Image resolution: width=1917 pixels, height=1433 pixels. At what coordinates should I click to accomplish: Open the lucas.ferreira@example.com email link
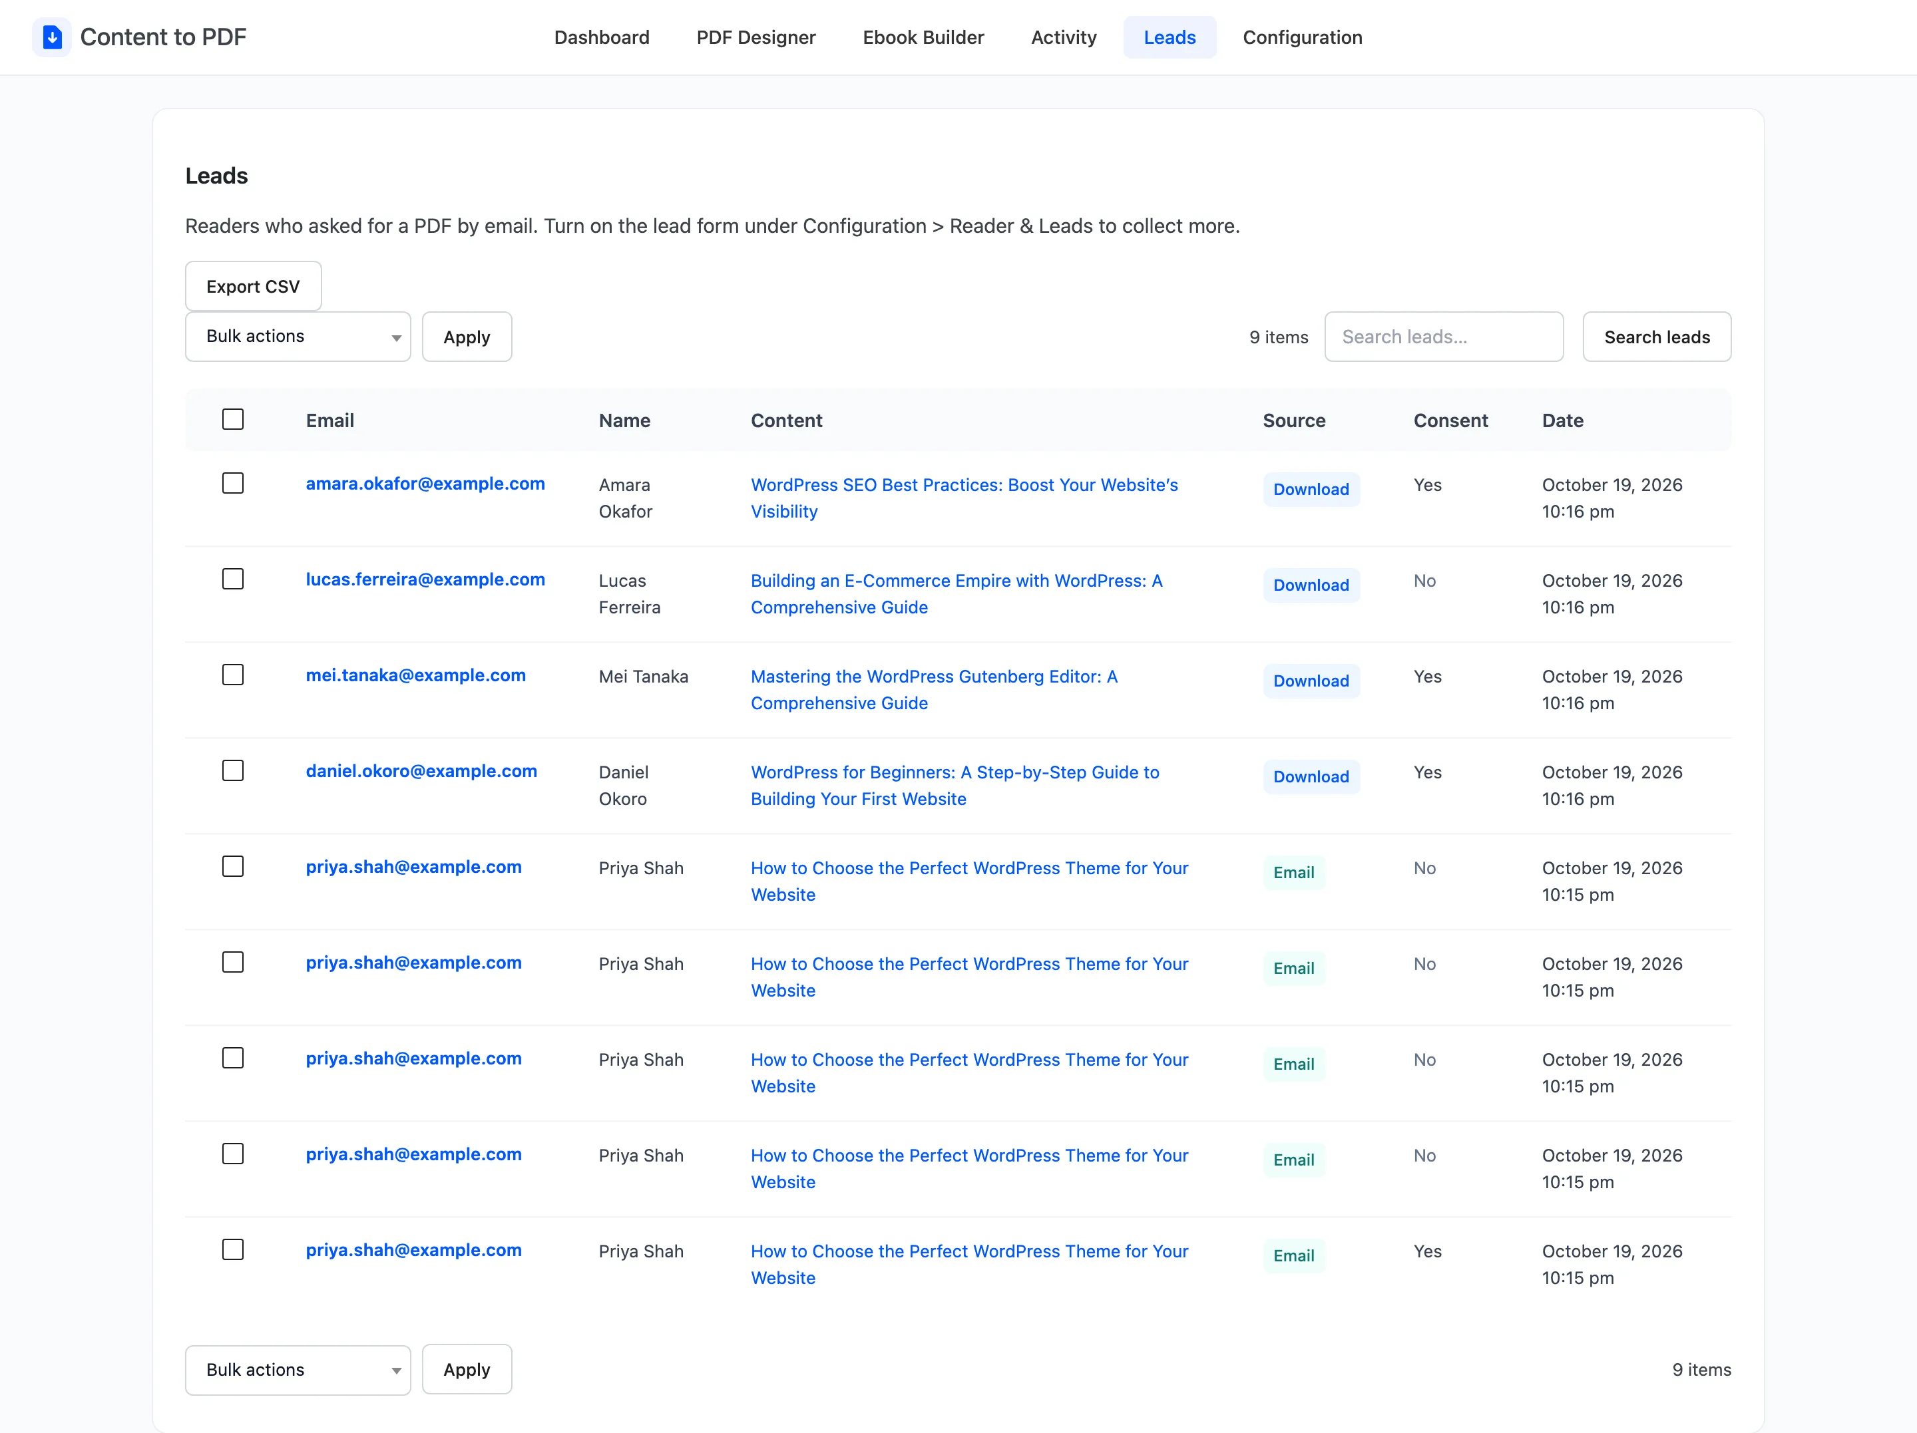(x=425, y=579)
